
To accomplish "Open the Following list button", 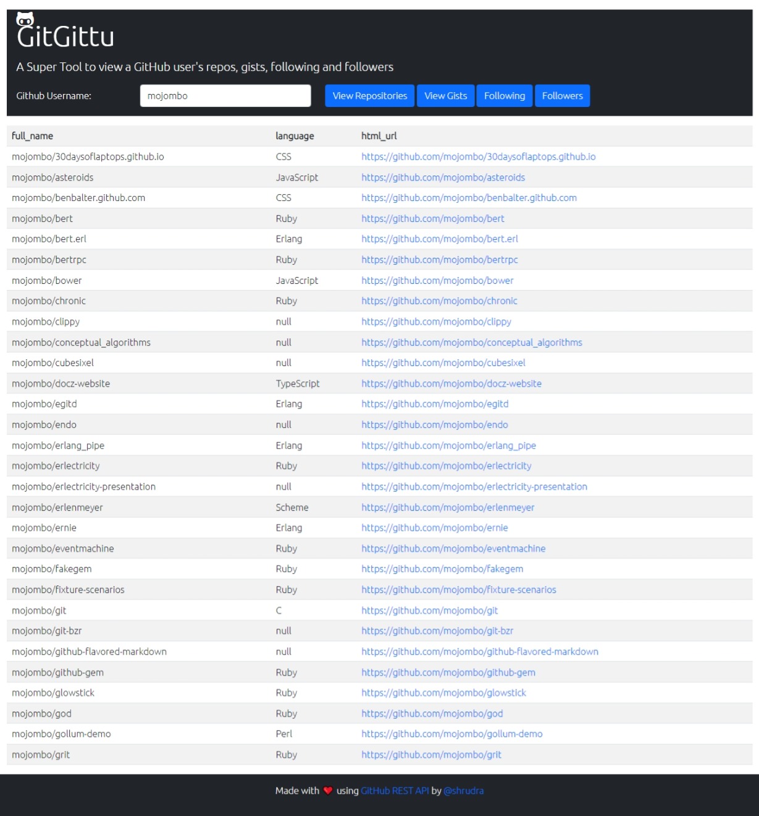I will click(x=505, y=96).
